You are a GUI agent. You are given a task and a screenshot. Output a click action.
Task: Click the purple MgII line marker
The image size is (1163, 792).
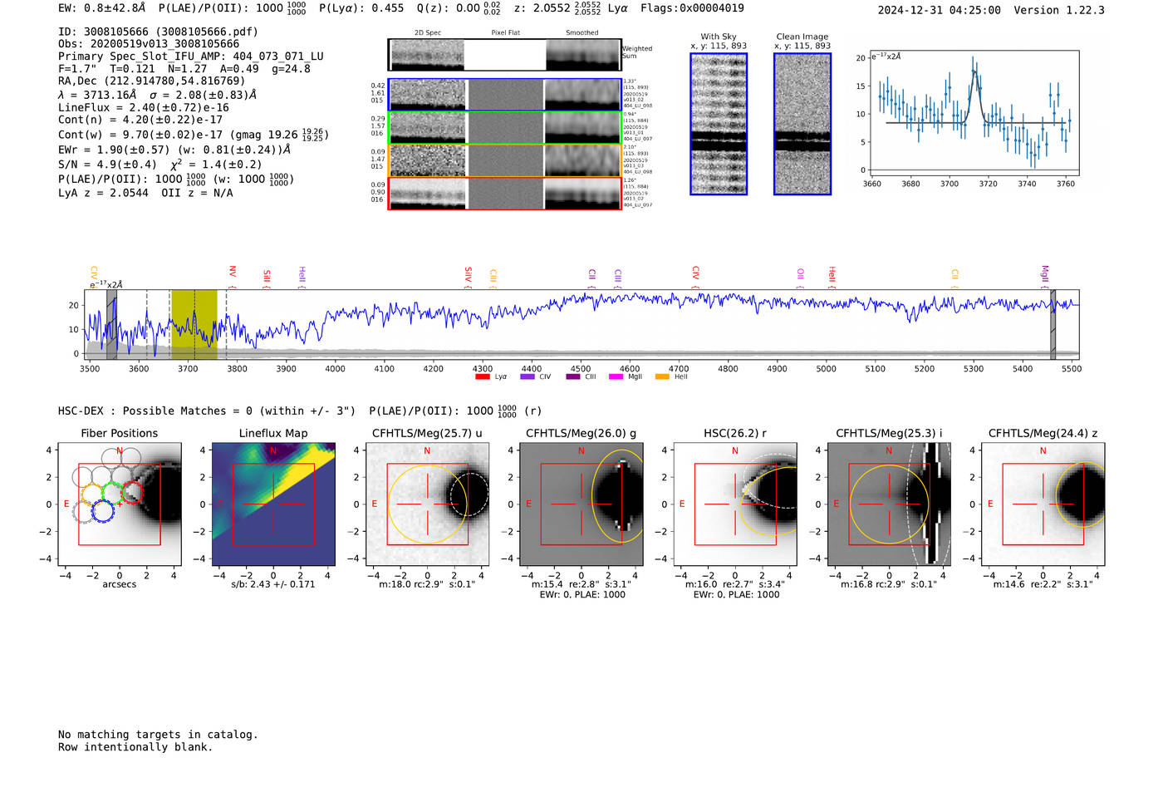pyautogui.click(x=1045, y=276)
